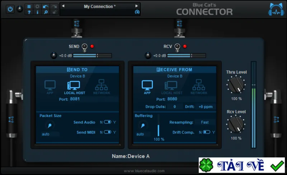Select NETWORK in Send To panel
287x175 pixels.
coord(102,87)
